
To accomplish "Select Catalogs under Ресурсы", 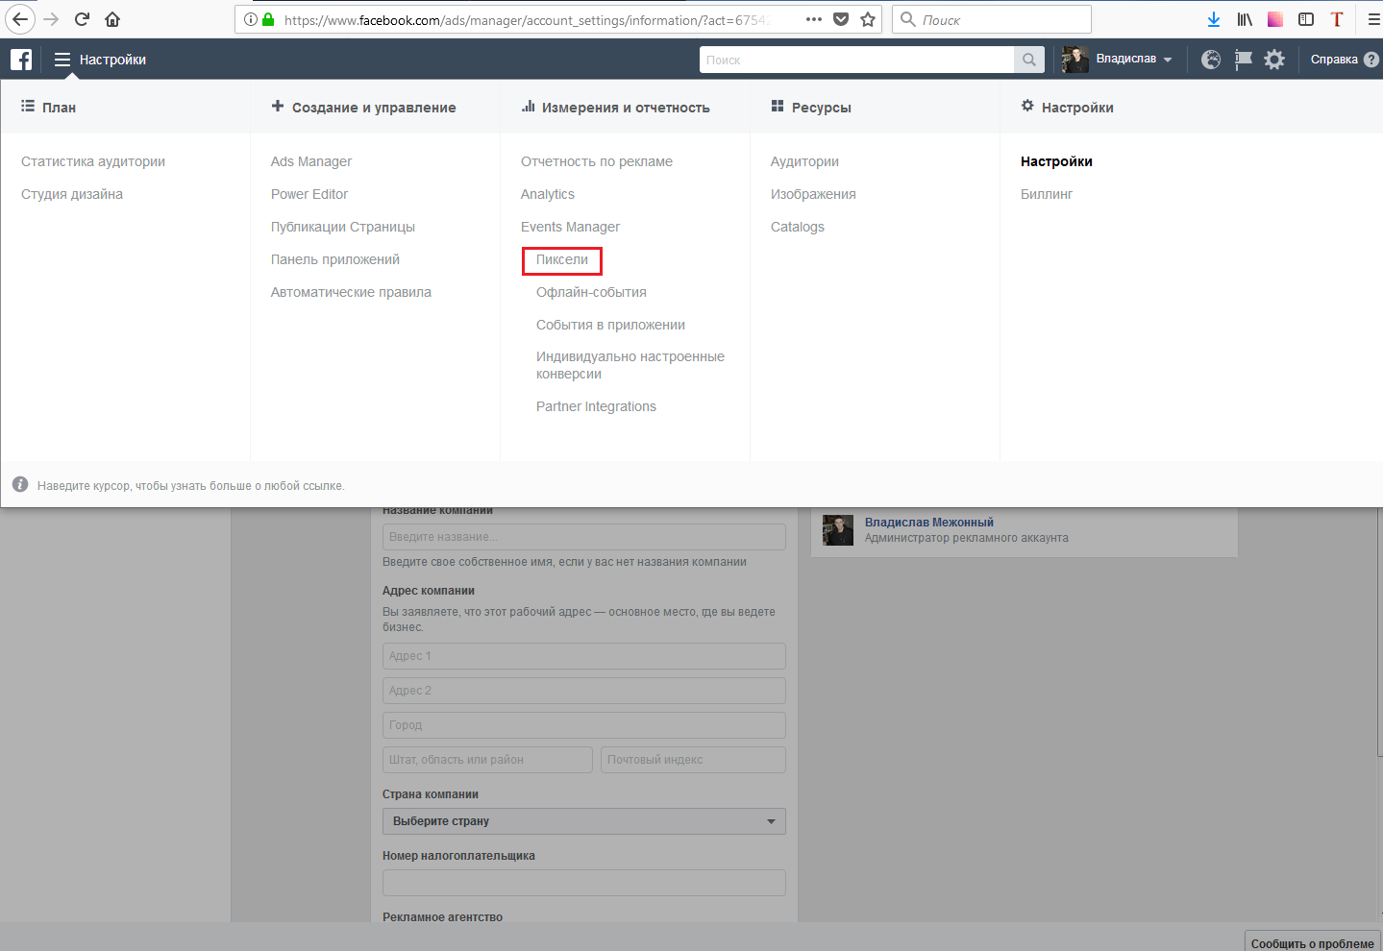I will pos(798,227).
